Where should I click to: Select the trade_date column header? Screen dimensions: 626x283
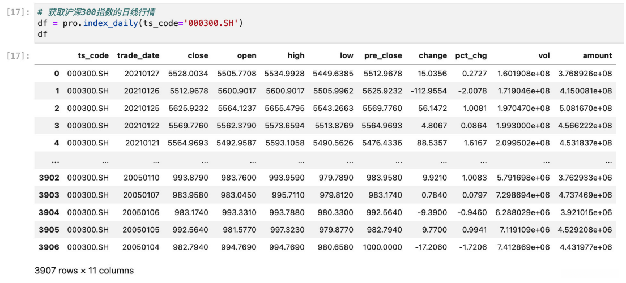[138, 55]
